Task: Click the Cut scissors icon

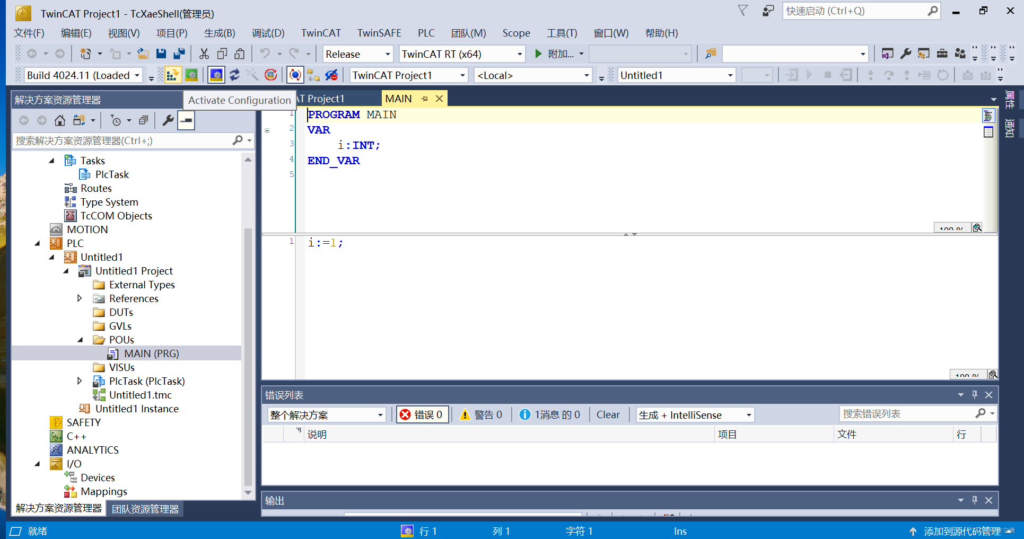Action: click(204, 54)
